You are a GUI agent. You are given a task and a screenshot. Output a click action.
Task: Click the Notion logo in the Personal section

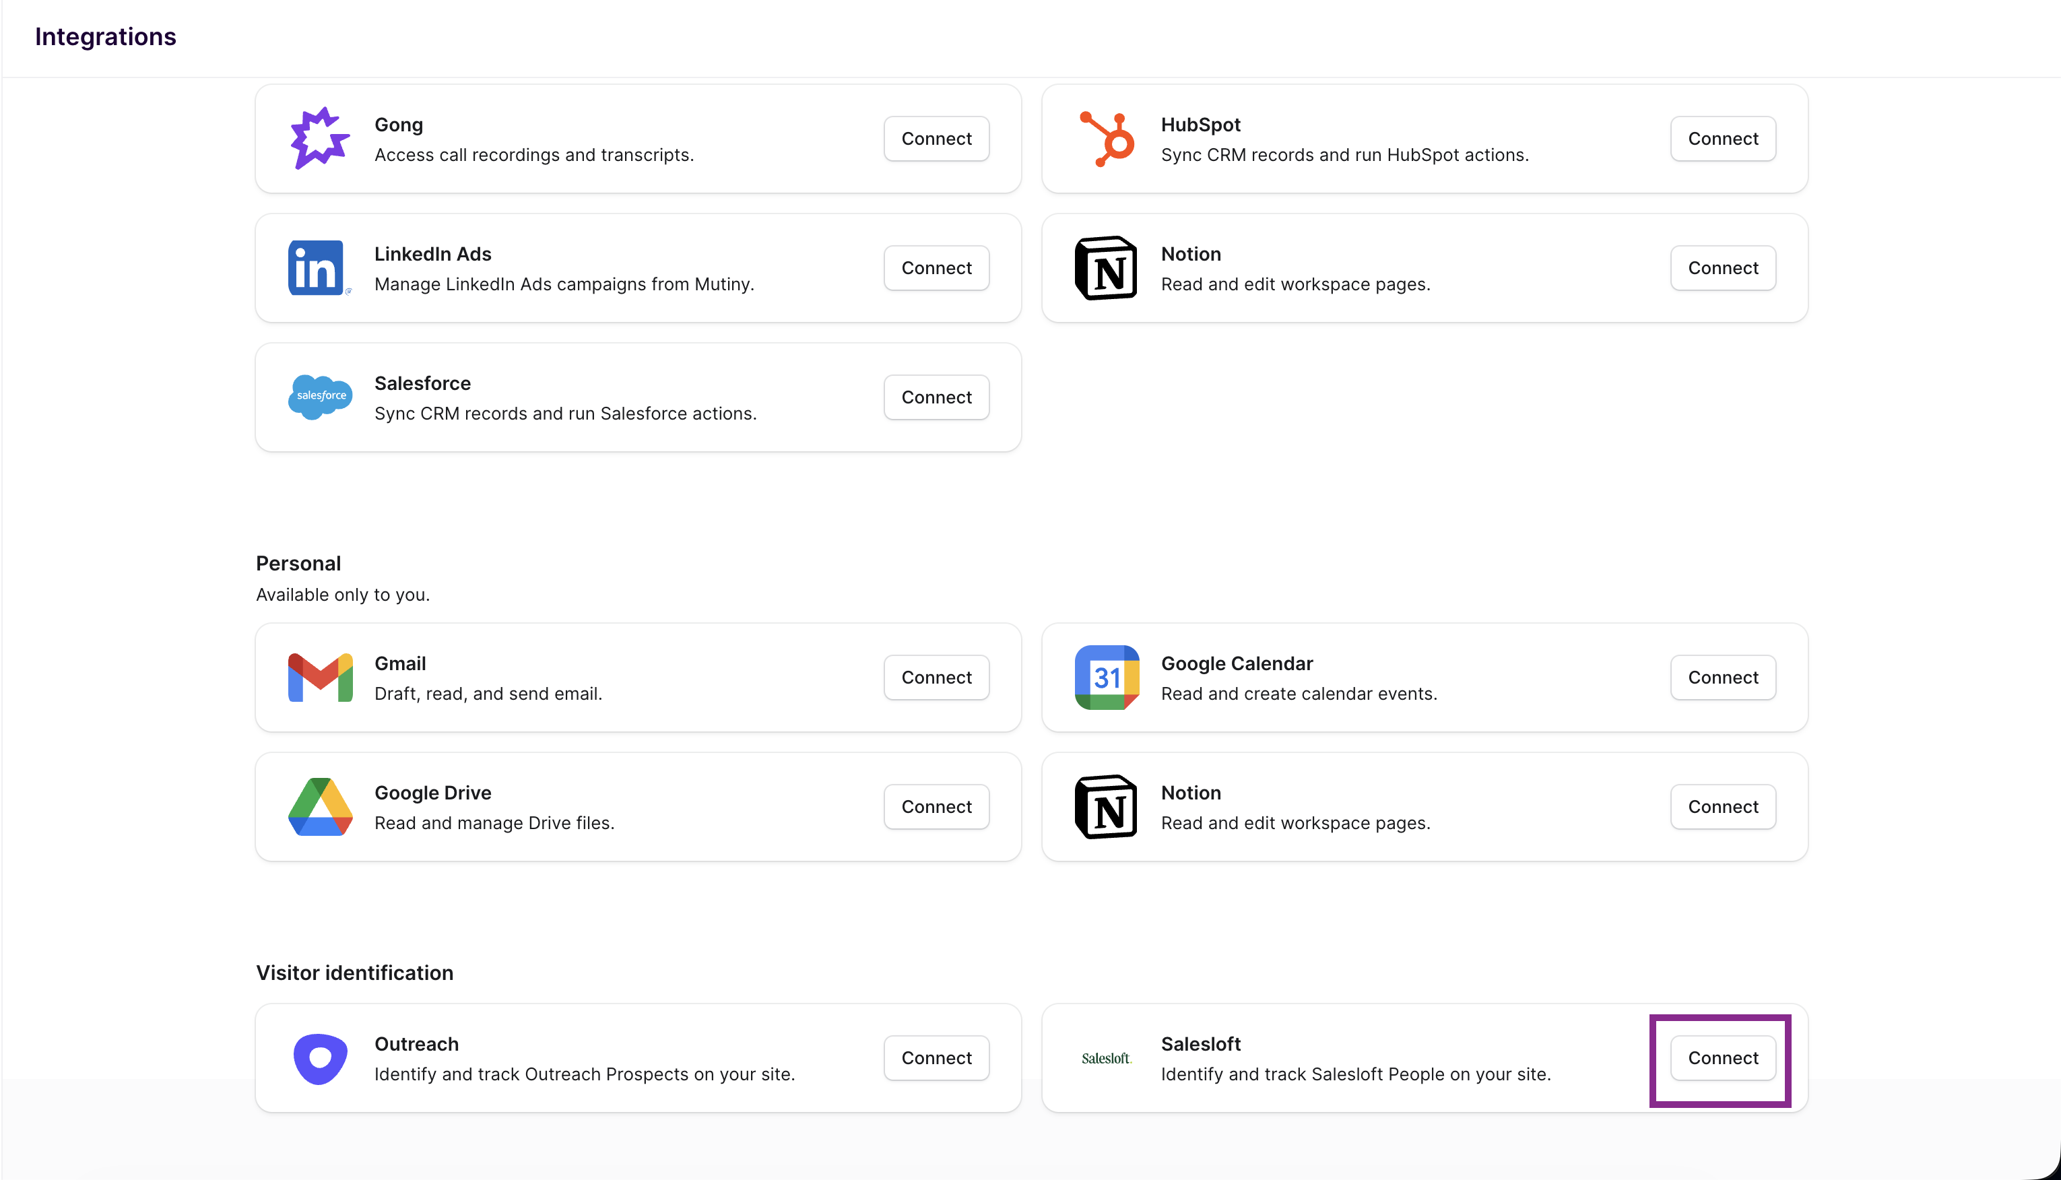(1107, 807)
